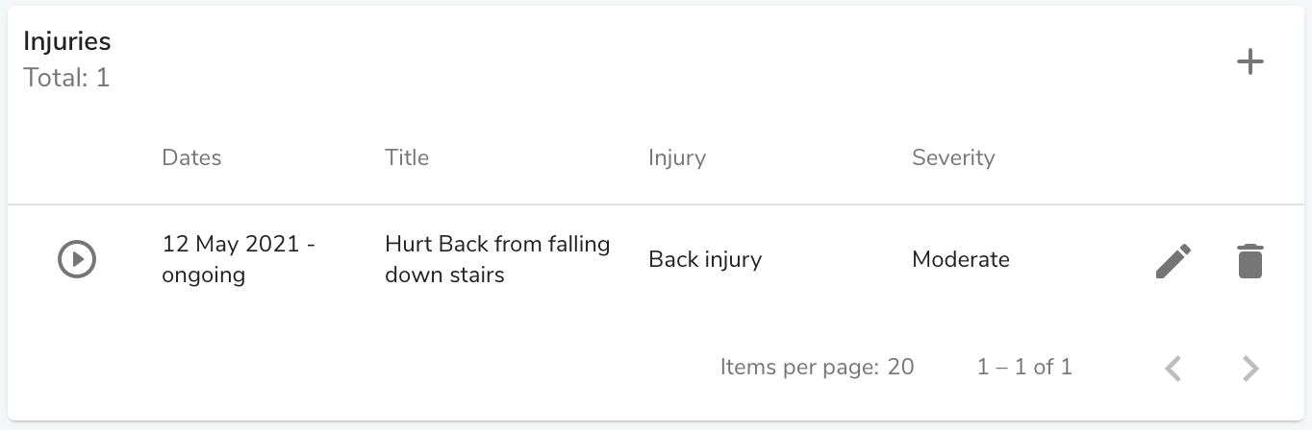Delete the injury using trash icon

(1249, 261)
